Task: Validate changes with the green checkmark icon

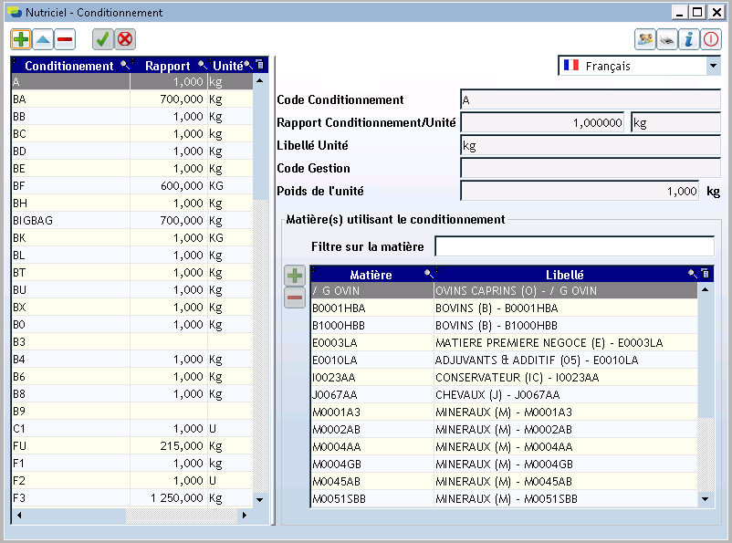Action: (x=103, y=39)
